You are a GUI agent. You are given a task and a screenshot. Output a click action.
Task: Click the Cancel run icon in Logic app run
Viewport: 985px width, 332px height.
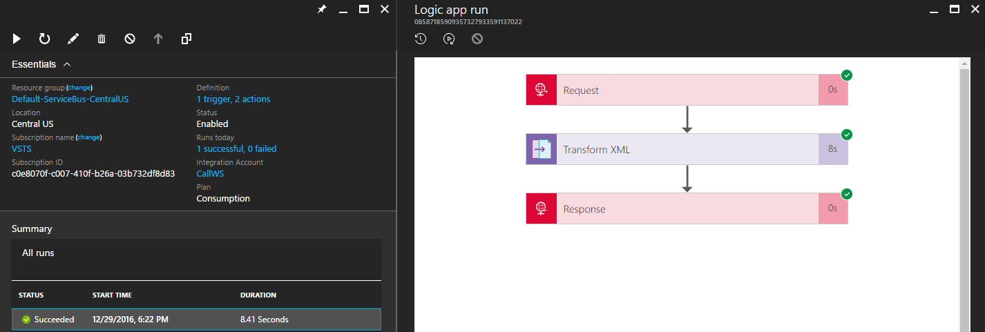(x=477, y=39)
